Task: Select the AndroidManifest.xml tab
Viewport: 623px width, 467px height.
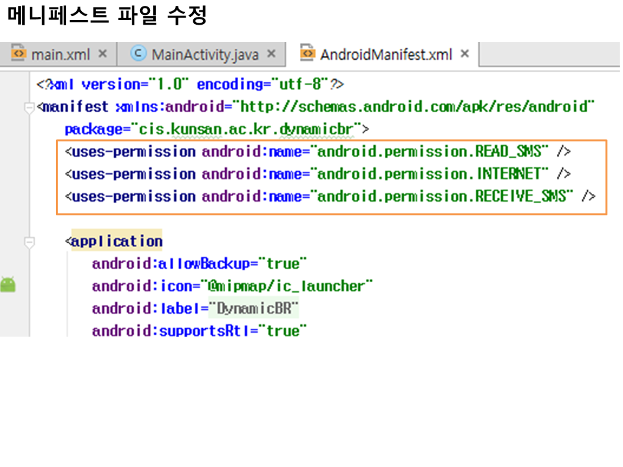Action: click(x=385, y=54)
